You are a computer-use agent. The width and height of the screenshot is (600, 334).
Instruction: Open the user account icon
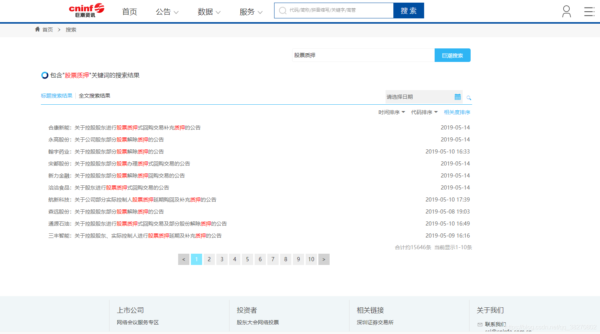pyautogui.click(x=567, y=11)
